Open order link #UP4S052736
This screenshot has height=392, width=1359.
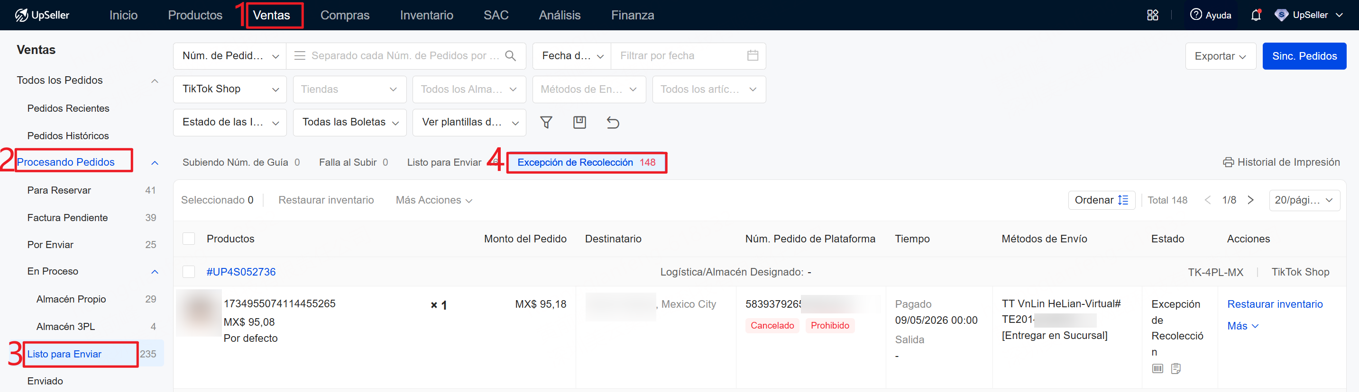click(x=241, y=272)
